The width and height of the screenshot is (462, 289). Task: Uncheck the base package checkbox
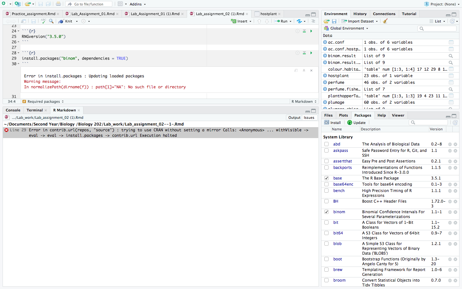[326, 178]
